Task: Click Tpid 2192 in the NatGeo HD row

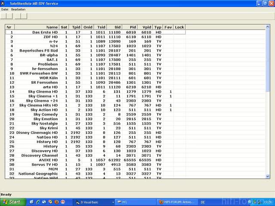Action: pos(76,137)
